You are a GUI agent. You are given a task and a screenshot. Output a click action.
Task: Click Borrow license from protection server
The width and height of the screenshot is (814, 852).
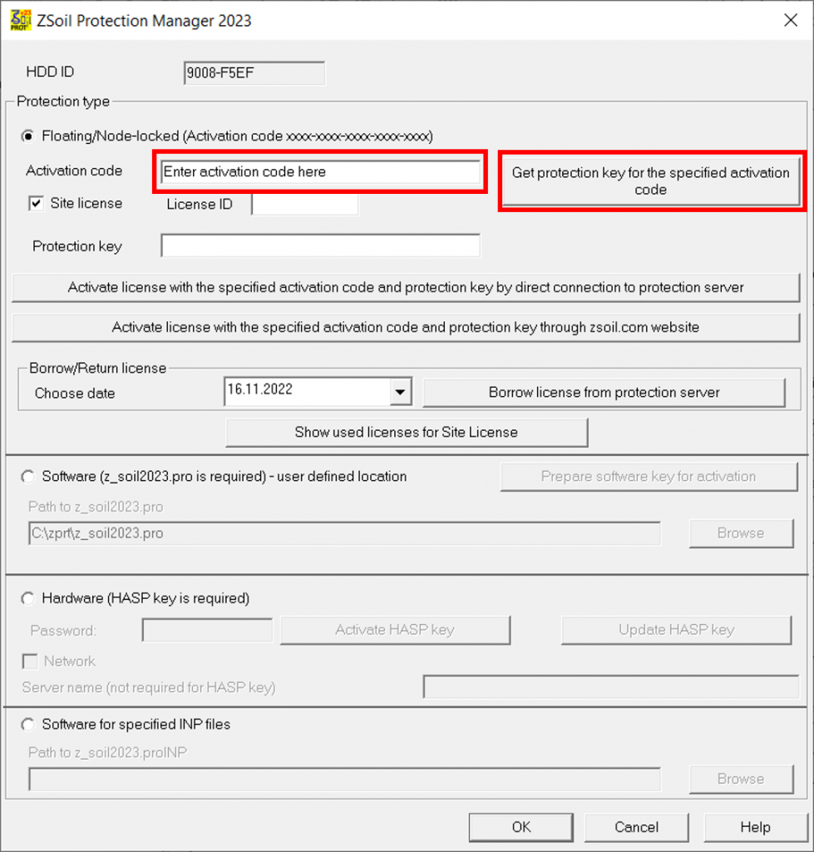click(604, 393)
